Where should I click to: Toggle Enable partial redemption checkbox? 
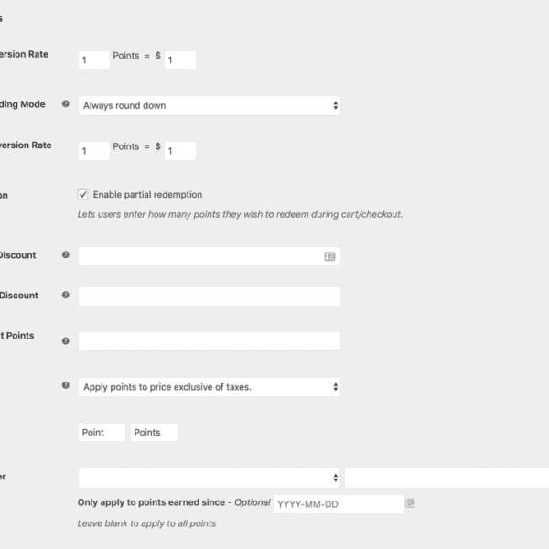(x=82, y=194)
